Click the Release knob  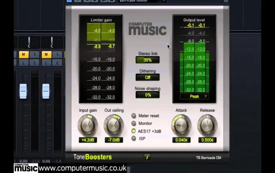207,125
